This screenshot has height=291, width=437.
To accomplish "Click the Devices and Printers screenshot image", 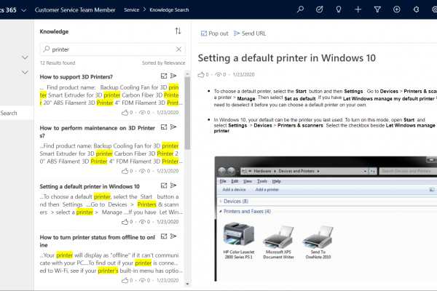I will click(x=326, y=219).
